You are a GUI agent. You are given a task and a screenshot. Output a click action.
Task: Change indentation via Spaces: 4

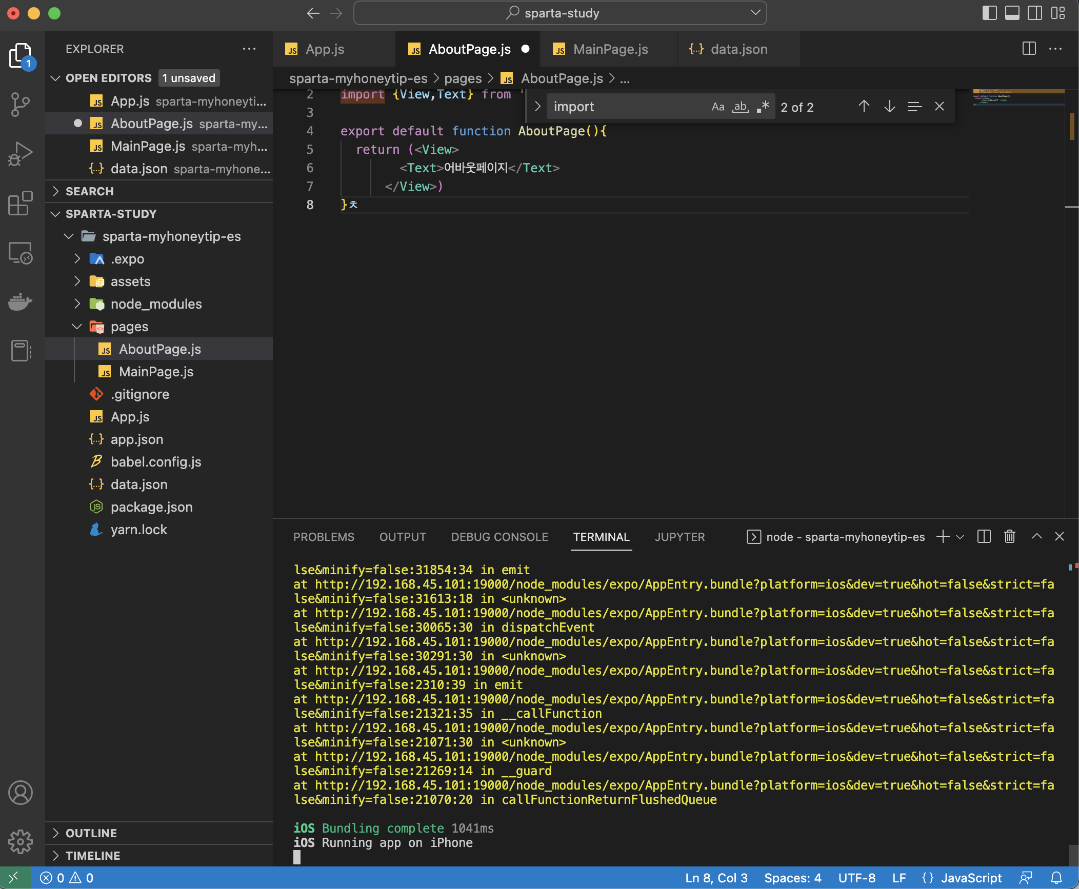tap(792, 878)
